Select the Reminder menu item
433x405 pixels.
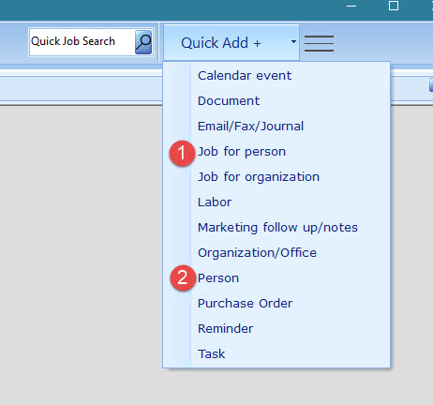(x=225, y=329)
